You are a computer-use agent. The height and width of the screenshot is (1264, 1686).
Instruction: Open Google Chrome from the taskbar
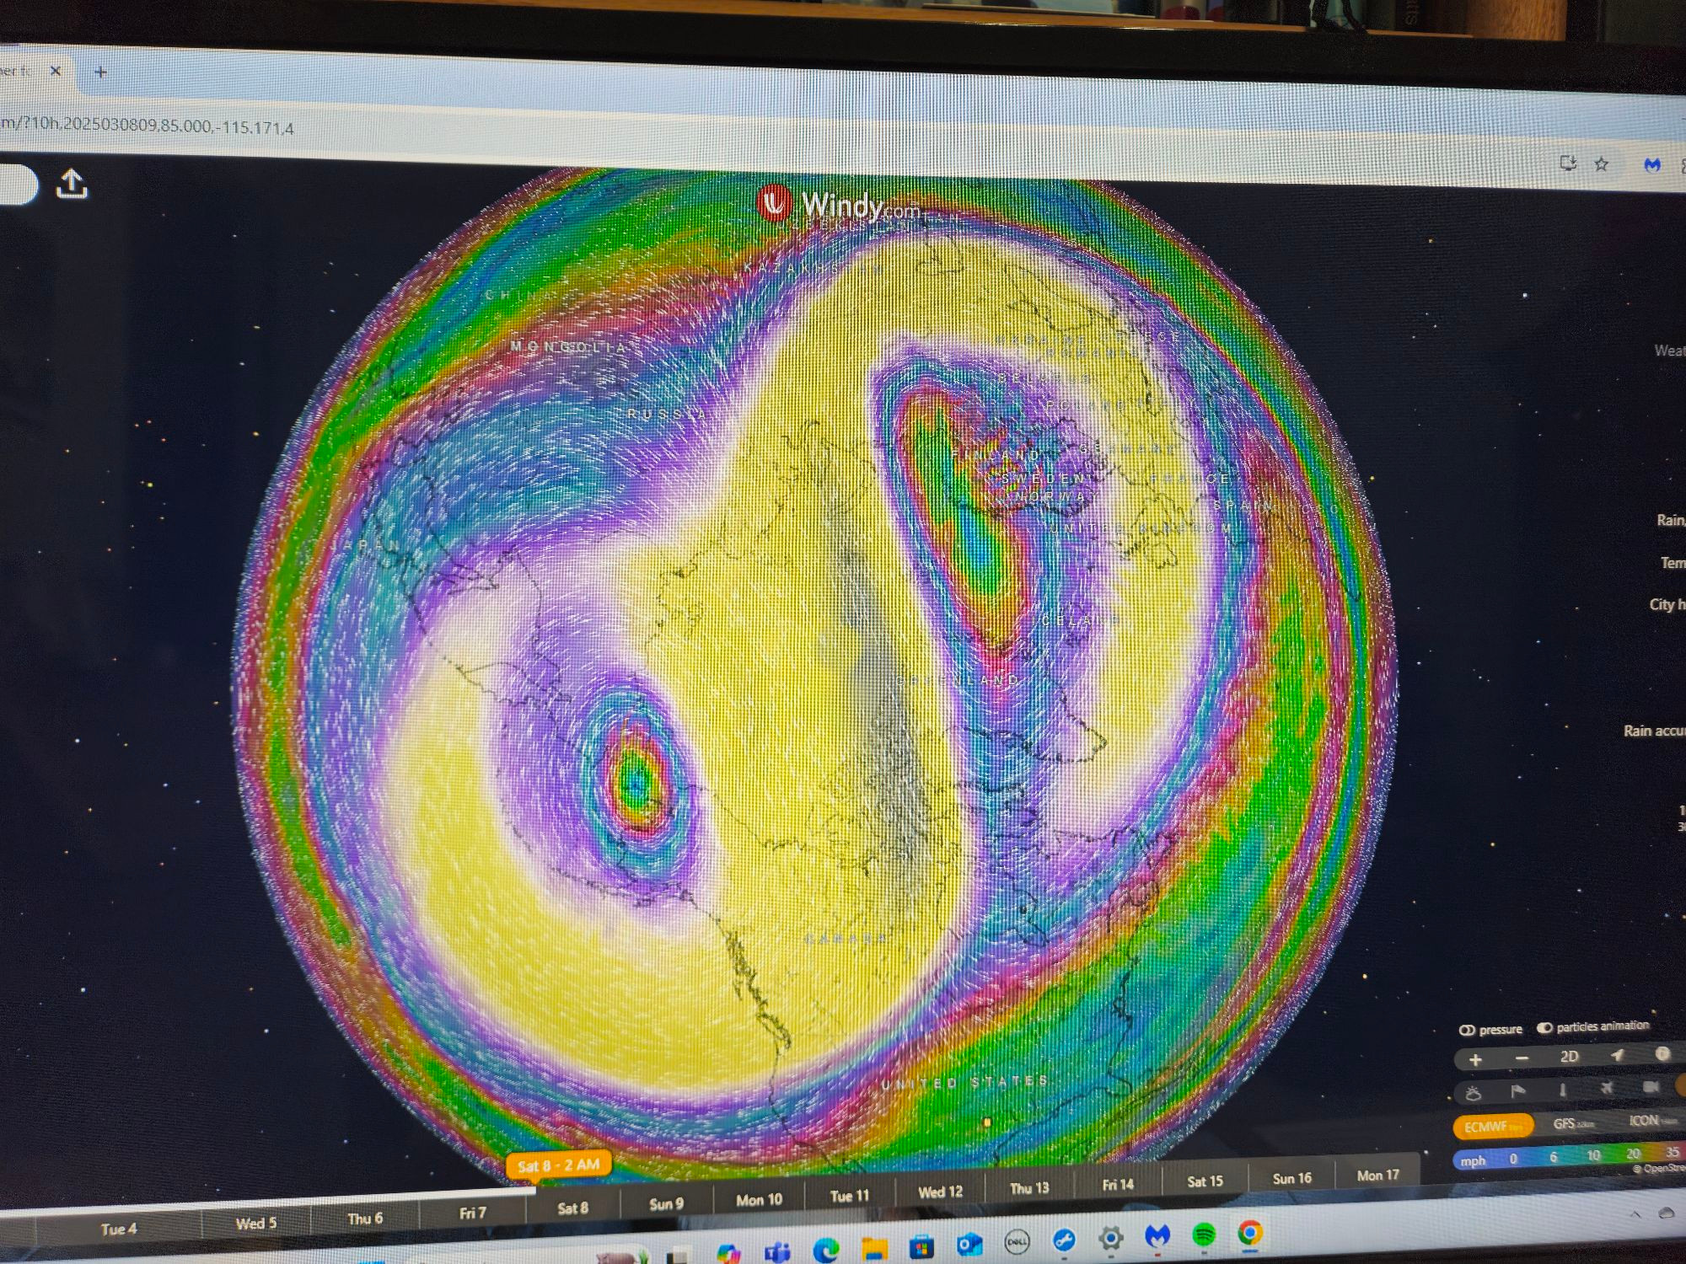coord(1250,1233)
